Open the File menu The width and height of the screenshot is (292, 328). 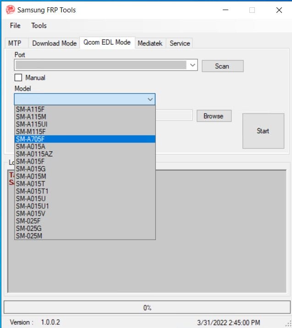click(x=15, y=26)
